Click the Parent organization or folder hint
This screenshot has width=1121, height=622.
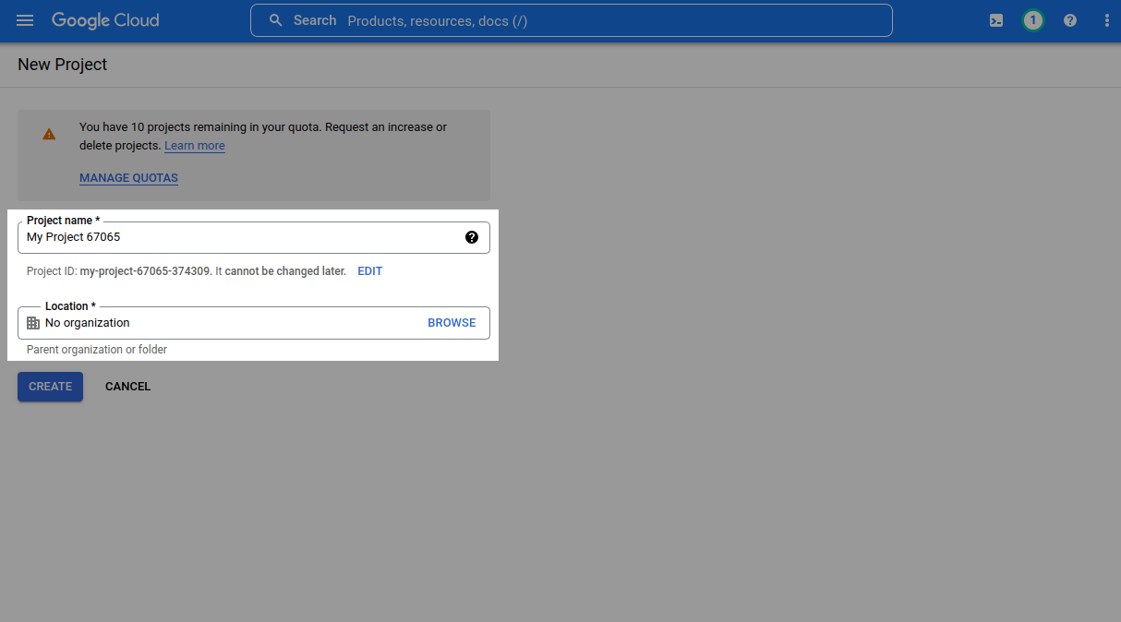point(97,350)
